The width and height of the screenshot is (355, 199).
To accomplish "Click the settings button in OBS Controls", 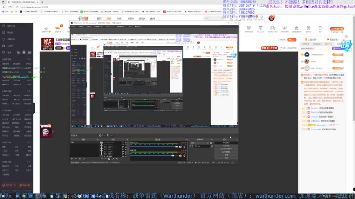I will 226,155.
